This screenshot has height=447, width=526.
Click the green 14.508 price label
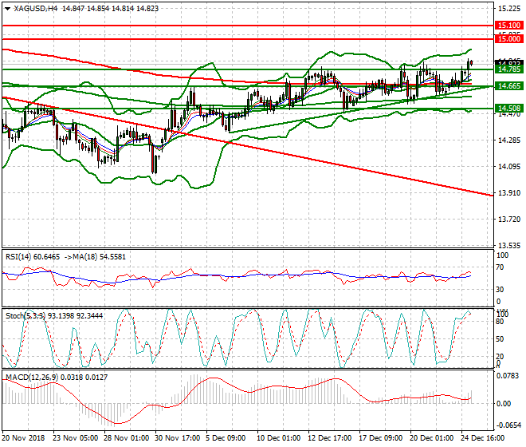point(509,109)
